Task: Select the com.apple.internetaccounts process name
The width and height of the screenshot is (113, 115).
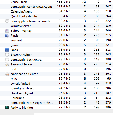Action: [x=30, y=21]
